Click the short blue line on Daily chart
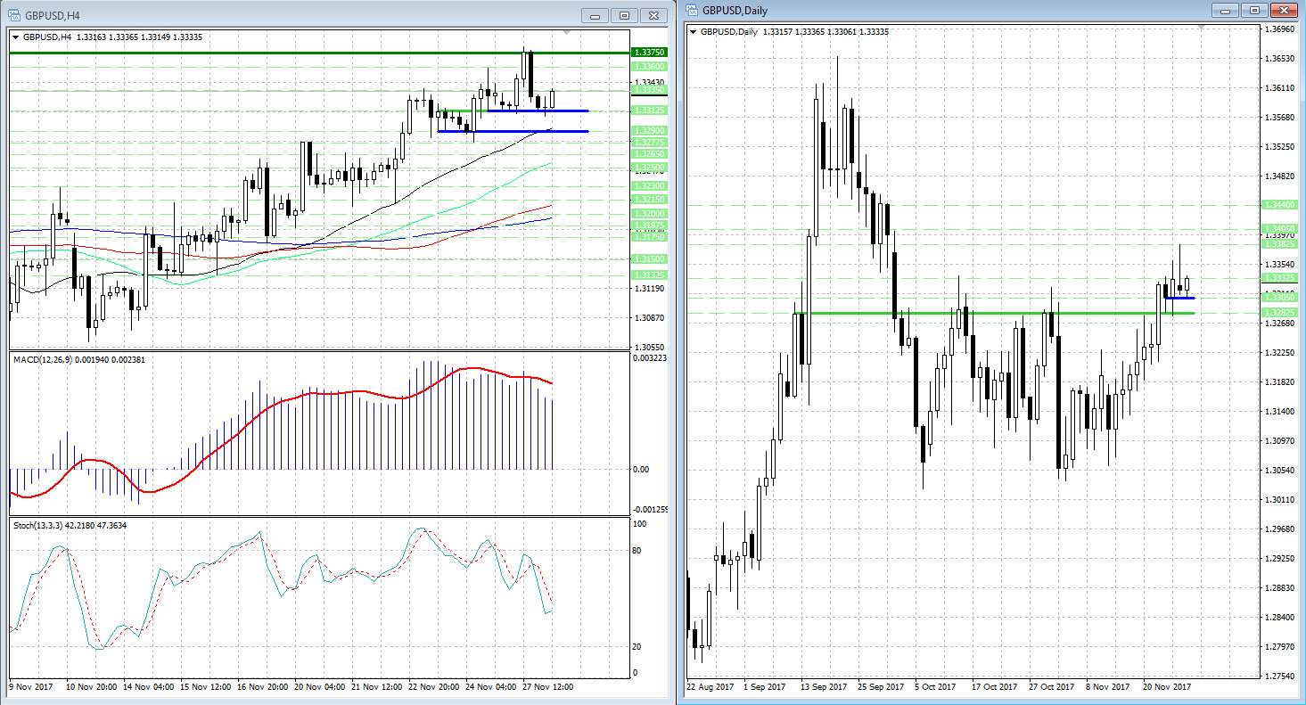 coord(1179,298)
